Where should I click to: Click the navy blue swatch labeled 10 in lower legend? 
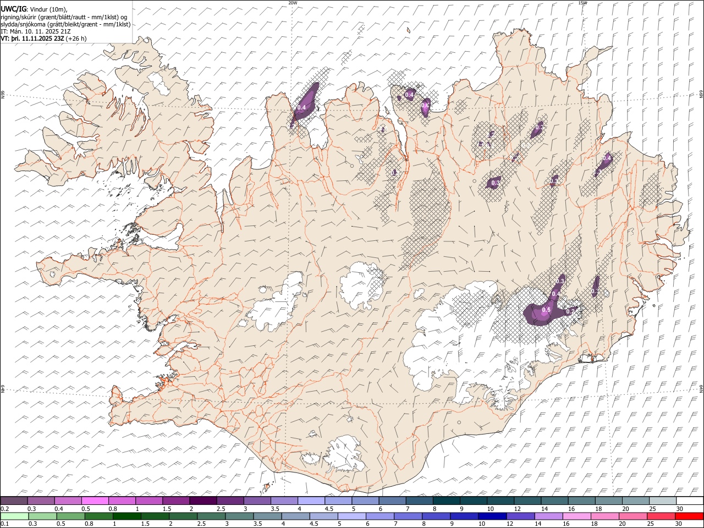[492, 516]
